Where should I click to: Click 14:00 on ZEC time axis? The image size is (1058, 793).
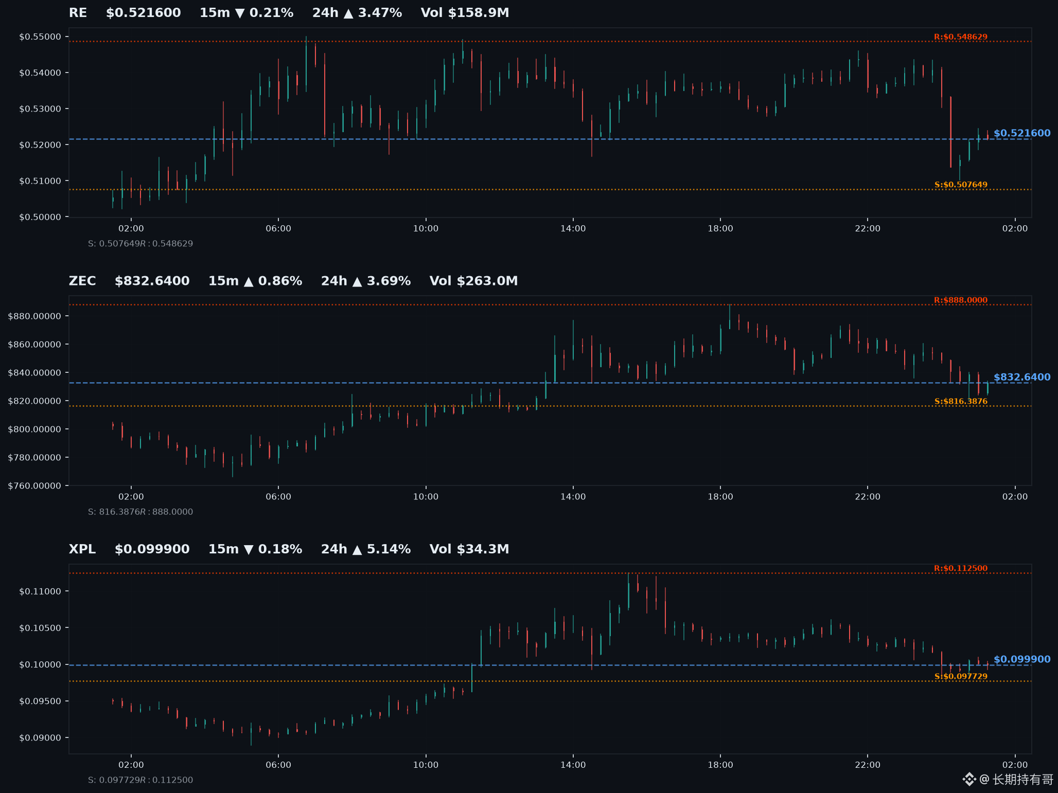pos(573,497)
